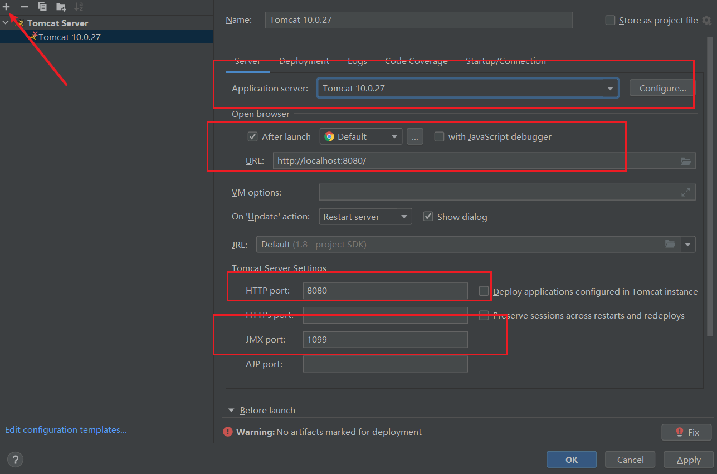Uncheck the After launch checkbox
The image size is (717, 474).
(x=253, y=136)
